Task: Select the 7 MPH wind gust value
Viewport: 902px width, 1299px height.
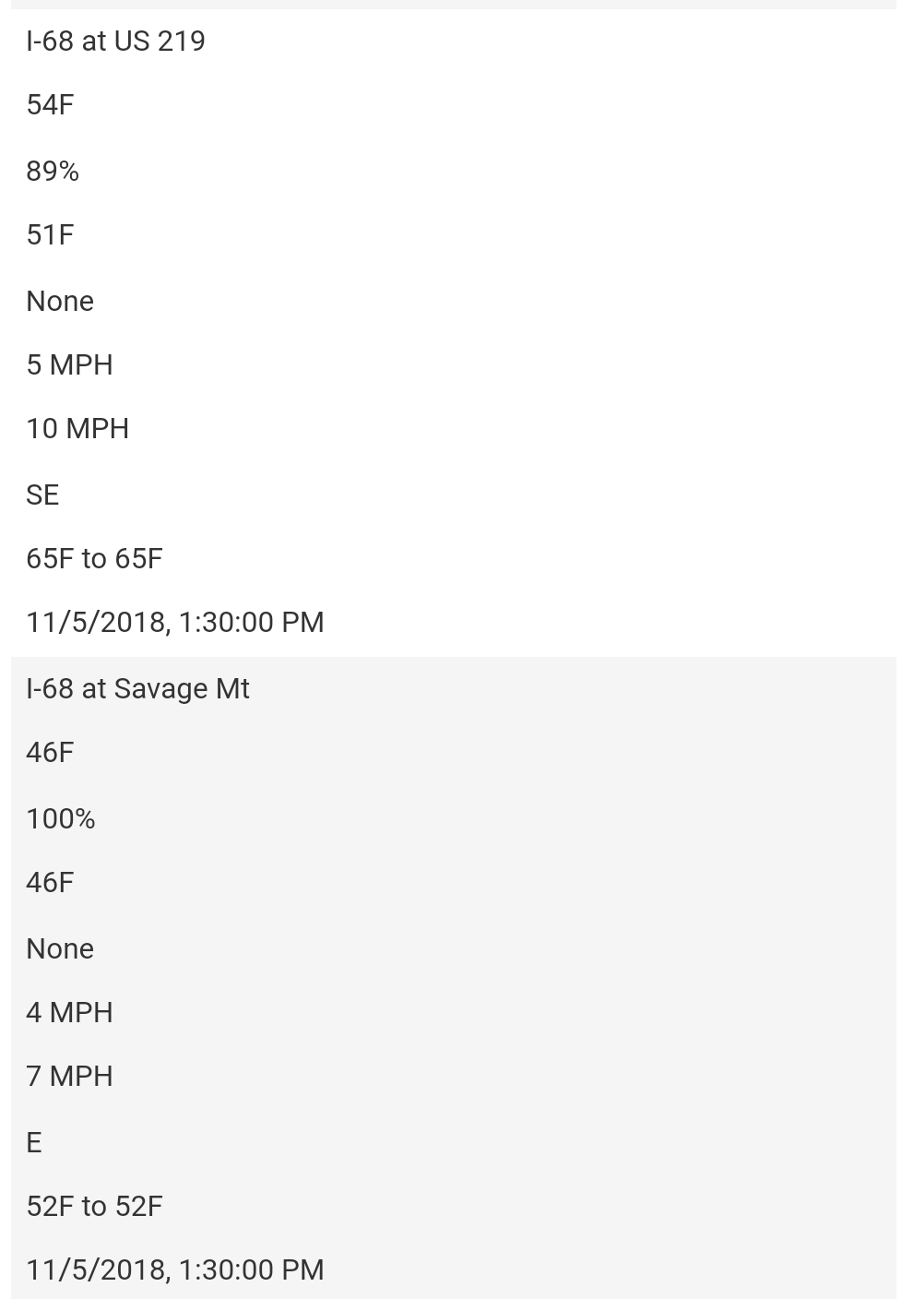Action: coord(69,1077)
